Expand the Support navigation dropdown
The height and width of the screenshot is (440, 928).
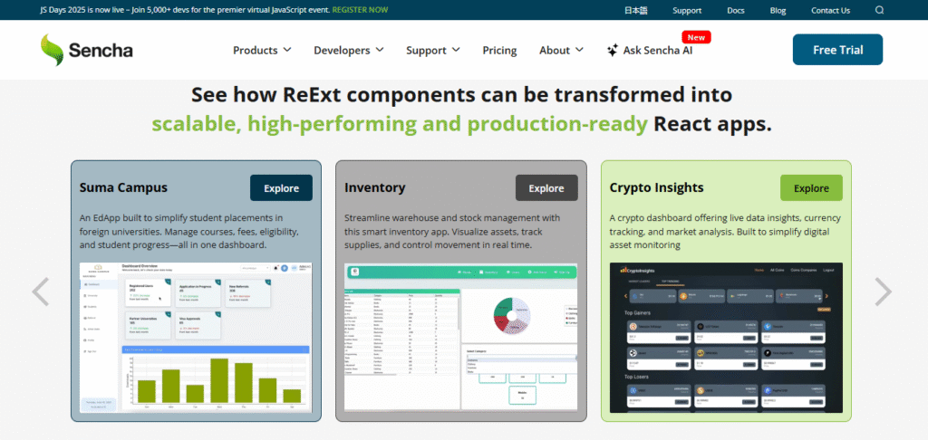click(432, 51)
